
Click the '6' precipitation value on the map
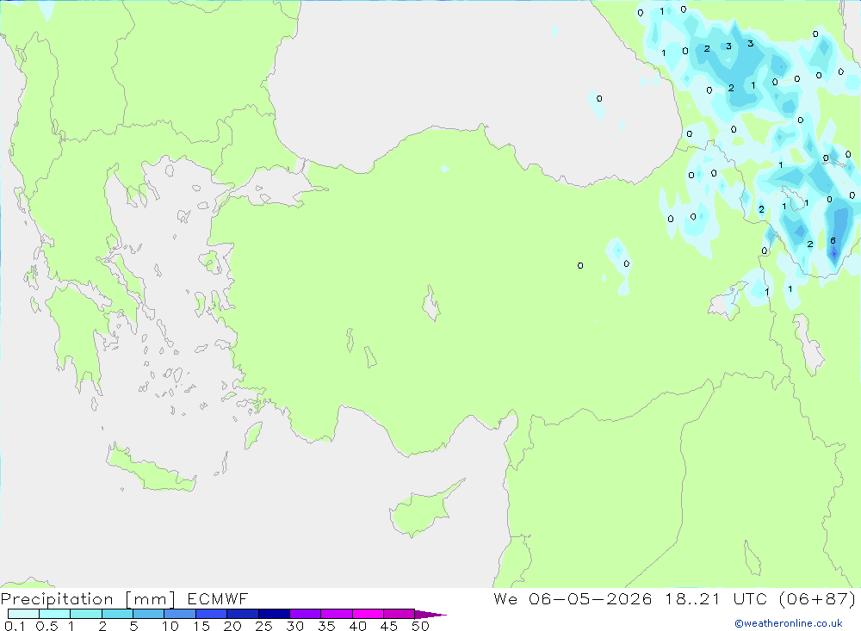[833, 240]
